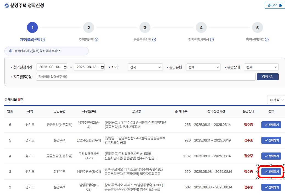Image resolution: width=285 pixels, height=195 pixels.
Task: Click announcement title 구리갈매역세권 A-1블록
Action: click(131, 156)
